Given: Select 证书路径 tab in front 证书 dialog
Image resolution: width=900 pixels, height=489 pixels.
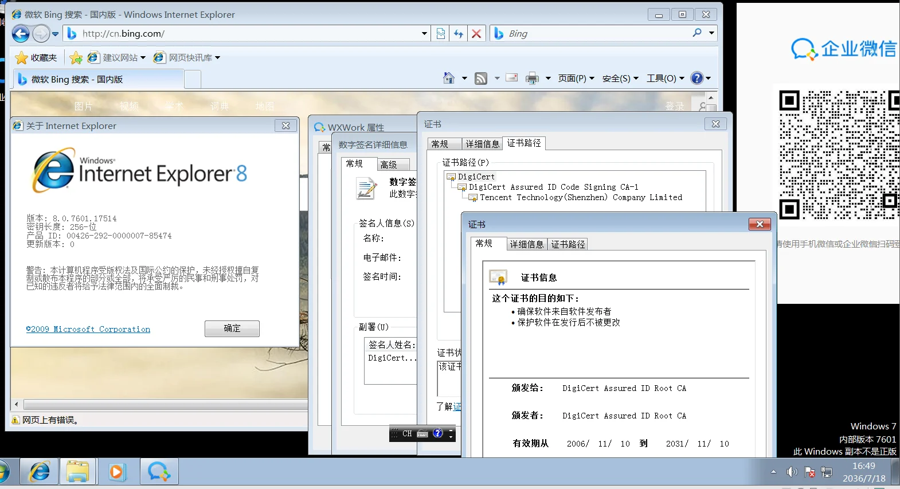Looking at the screenshot, I should pos(568,244).
